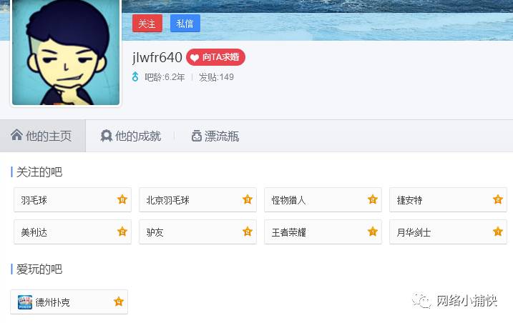Screen dimensions: 513x323
Task: Open the 漂流瓶 drift bottle tab
Action: [x=215, y=136]
